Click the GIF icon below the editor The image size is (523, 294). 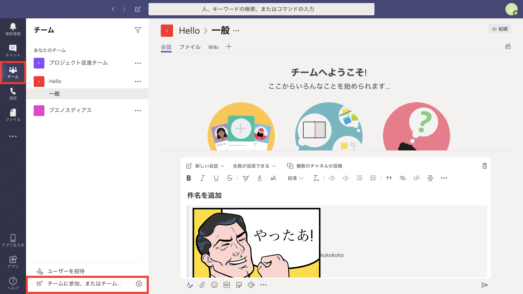coord(227,285)
